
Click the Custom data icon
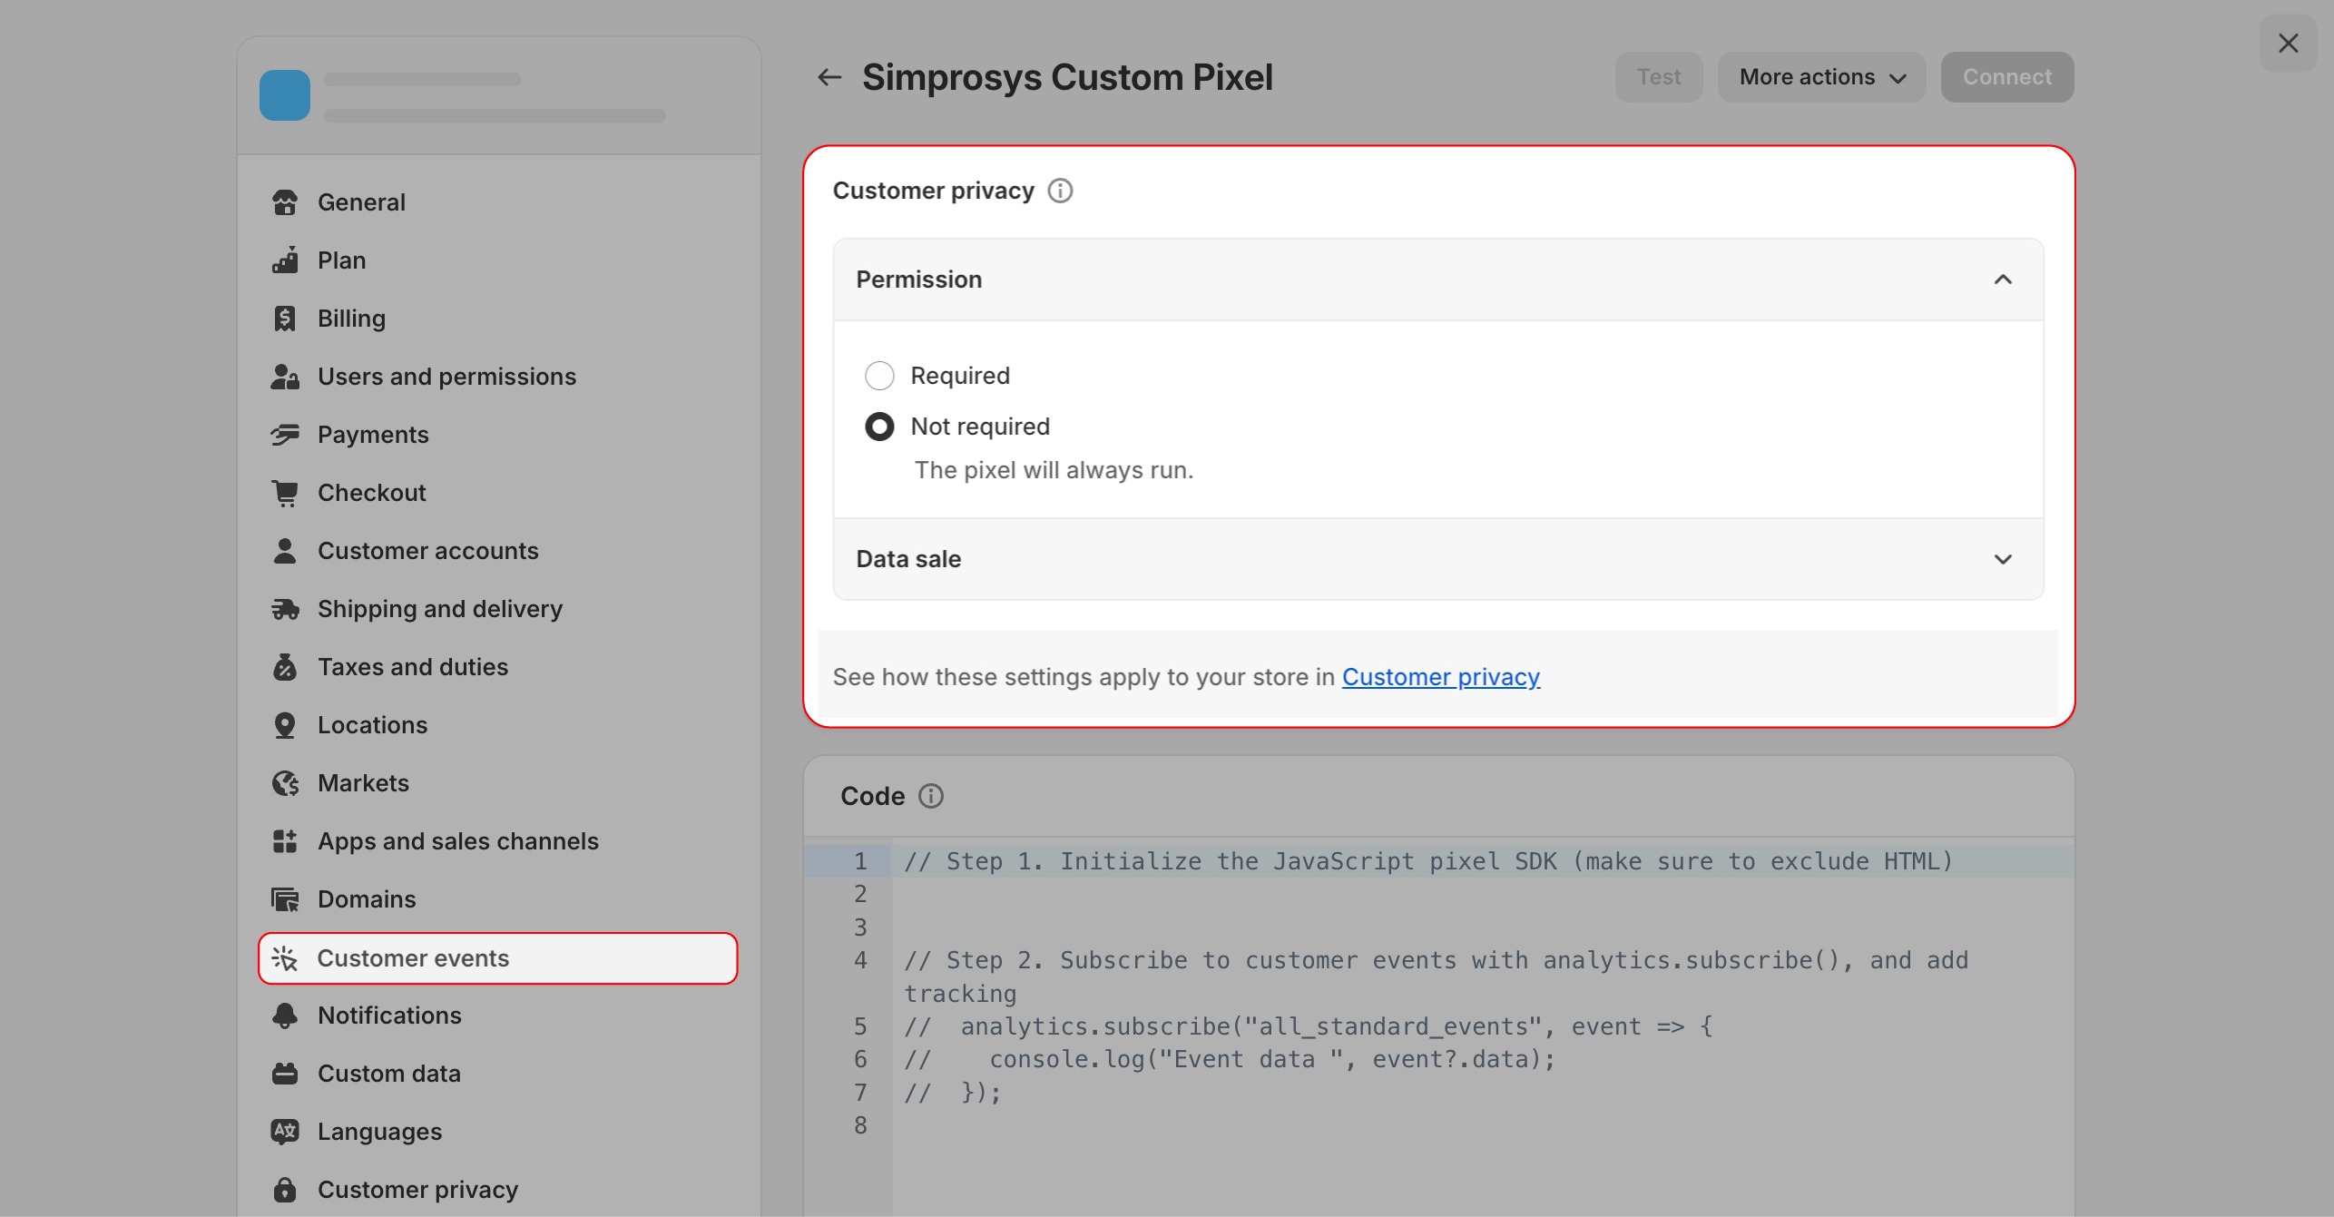tap(285, 1074)
